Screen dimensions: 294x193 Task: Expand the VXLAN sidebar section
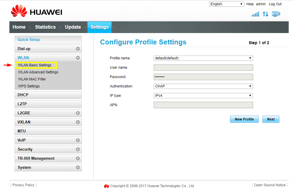[x=78, y=122]
